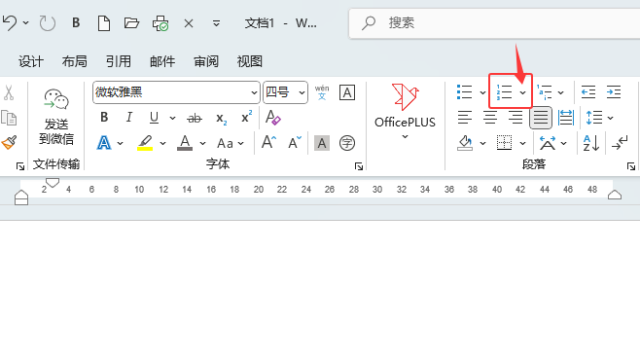640x358 pixels.
Task: Expand the 四号 font size dropdown
Action: point(302,92)
